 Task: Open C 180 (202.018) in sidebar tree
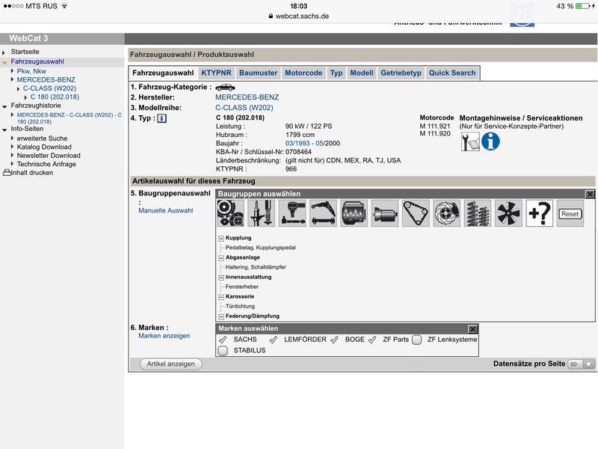(55, 97)
